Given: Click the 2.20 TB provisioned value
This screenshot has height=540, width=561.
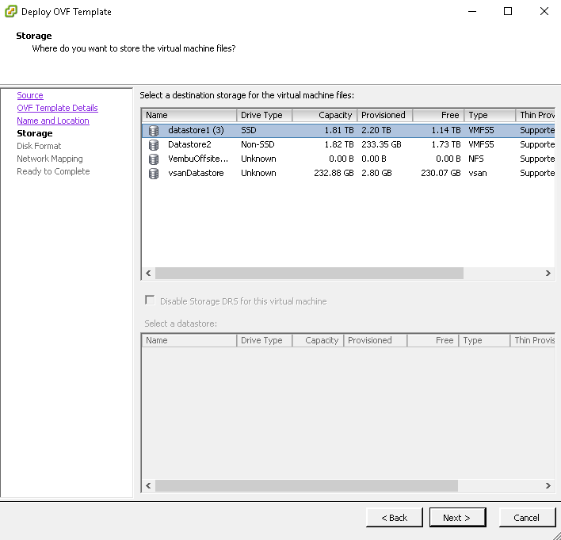Looking at the screenshot, I should pyautogui.click(x=376, y=130).
